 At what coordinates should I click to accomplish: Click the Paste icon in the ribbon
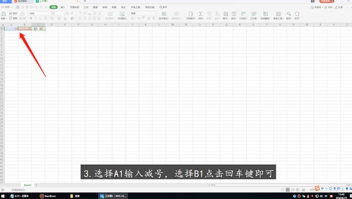4,14
